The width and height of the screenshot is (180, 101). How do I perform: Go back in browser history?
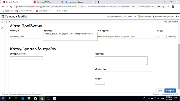pos(3,7)
